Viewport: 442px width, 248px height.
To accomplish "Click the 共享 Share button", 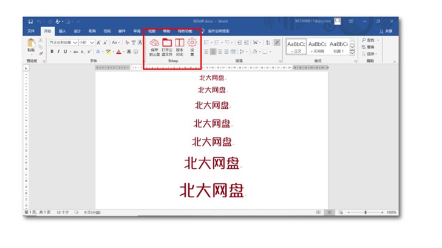I will 386,31.
